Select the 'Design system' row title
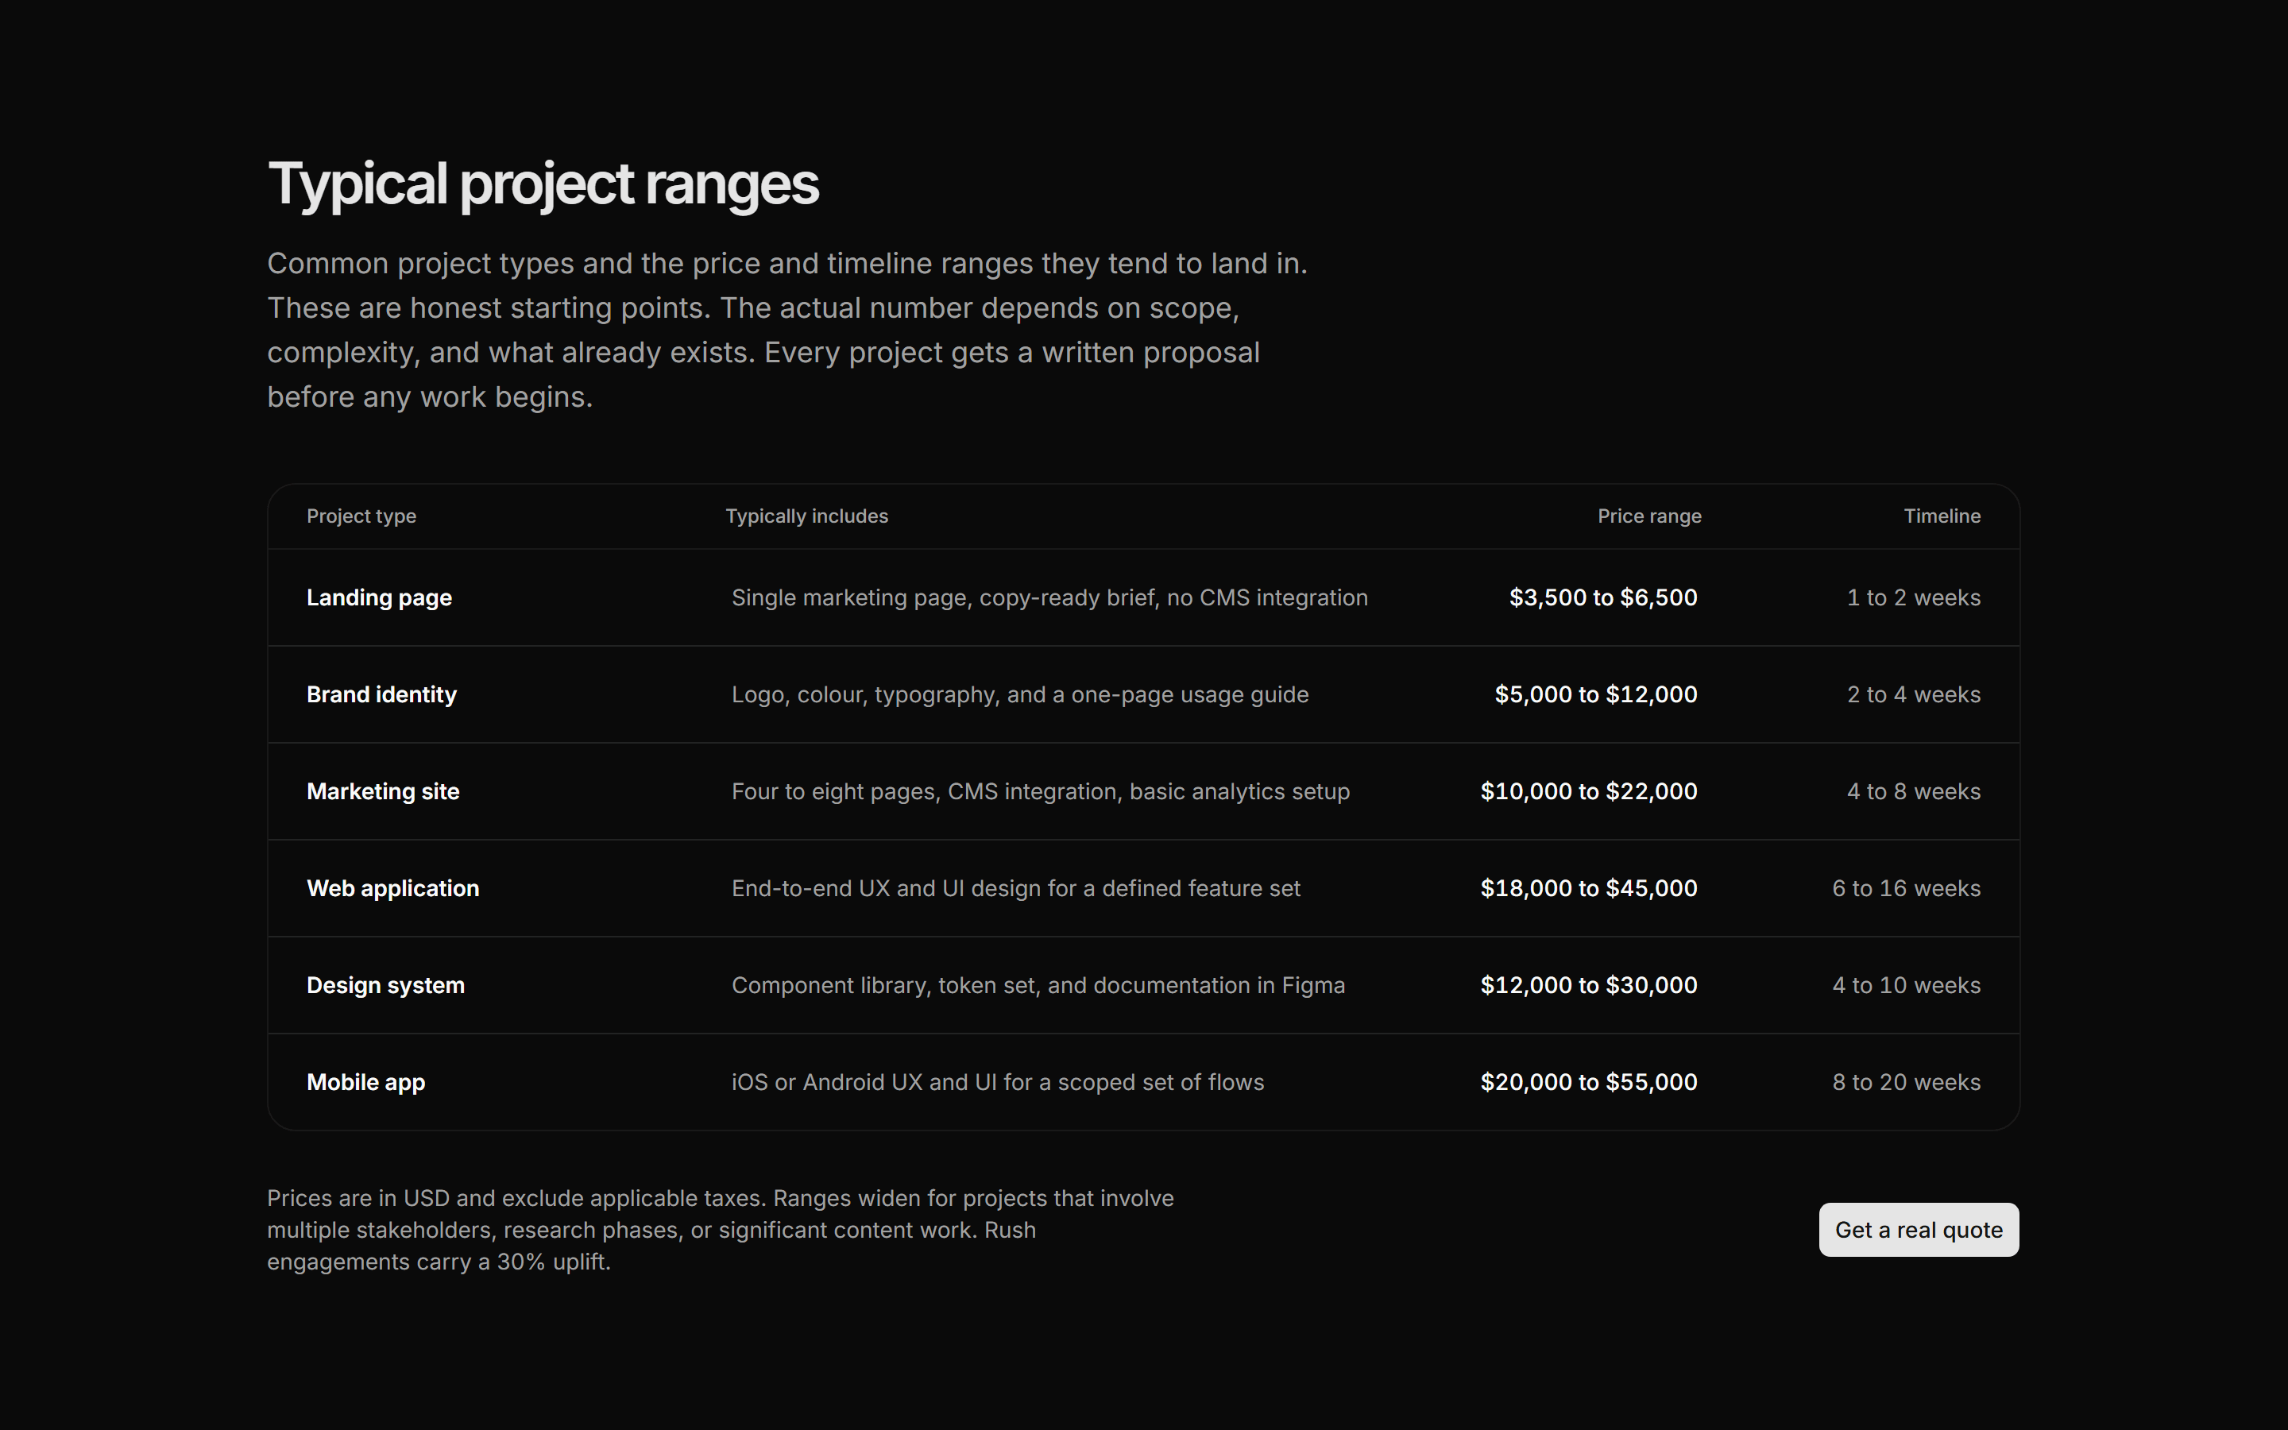Image resolution: width=2288 pixels, height=1430 pixels. 386,985
